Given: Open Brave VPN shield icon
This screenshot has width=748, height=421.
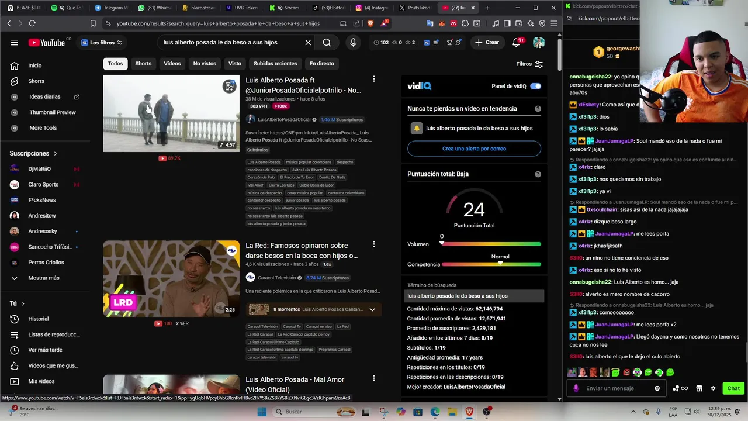Looking at the screenshot, I should [x=542, y=23].
